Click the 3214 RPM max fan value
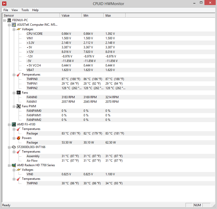This screenshot has height=209, width=217. [x=112, y=97]
